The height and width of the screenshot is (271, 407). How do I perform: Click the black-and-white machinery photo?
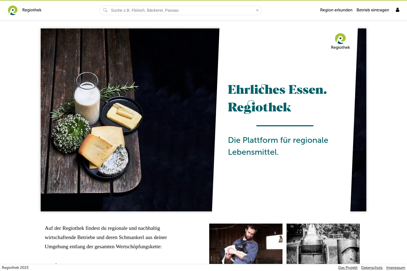[x=323, y=244]
